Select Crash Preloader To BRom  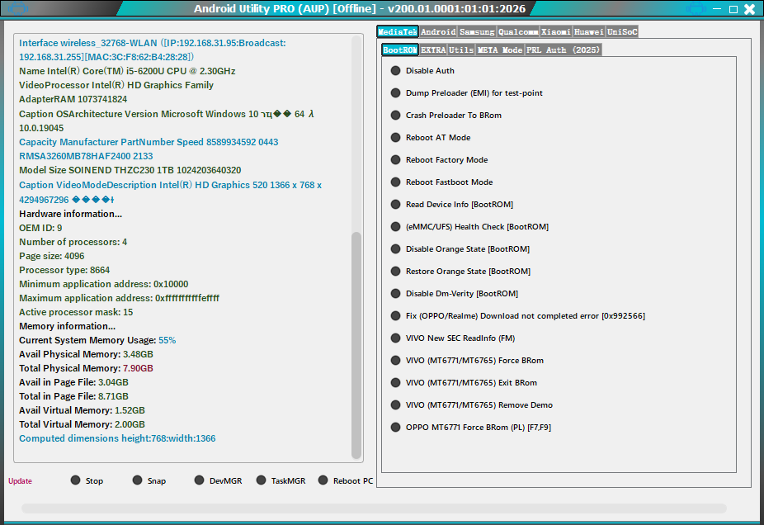coord(396,116)
